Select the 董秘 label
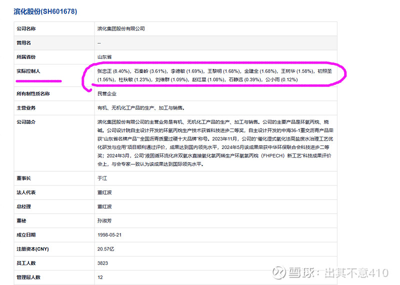The height and width of the screenshot is (285, 400). (21, 220)
